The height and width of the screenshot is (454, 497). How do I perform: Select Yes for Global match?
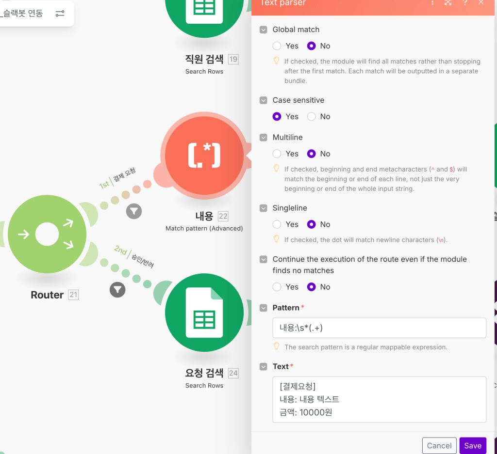click(x=277, y=46)
